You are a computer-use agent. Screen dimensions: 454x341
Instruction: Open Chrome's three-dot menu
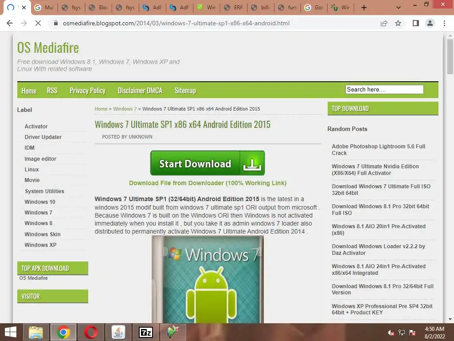click(x=444, y=23)
